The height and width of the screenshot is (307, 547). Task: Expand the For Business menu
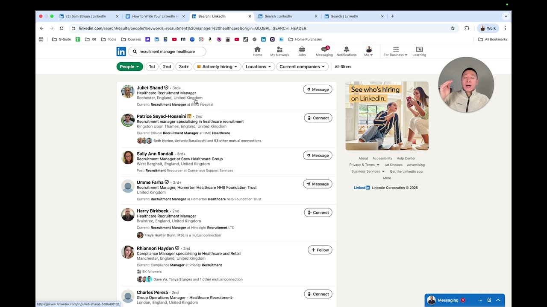pyautogui.click(x=395, y=52)
